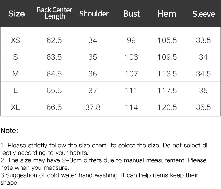221x189 pixels.
Task: Click the Size column header
Action: (16, 14)
